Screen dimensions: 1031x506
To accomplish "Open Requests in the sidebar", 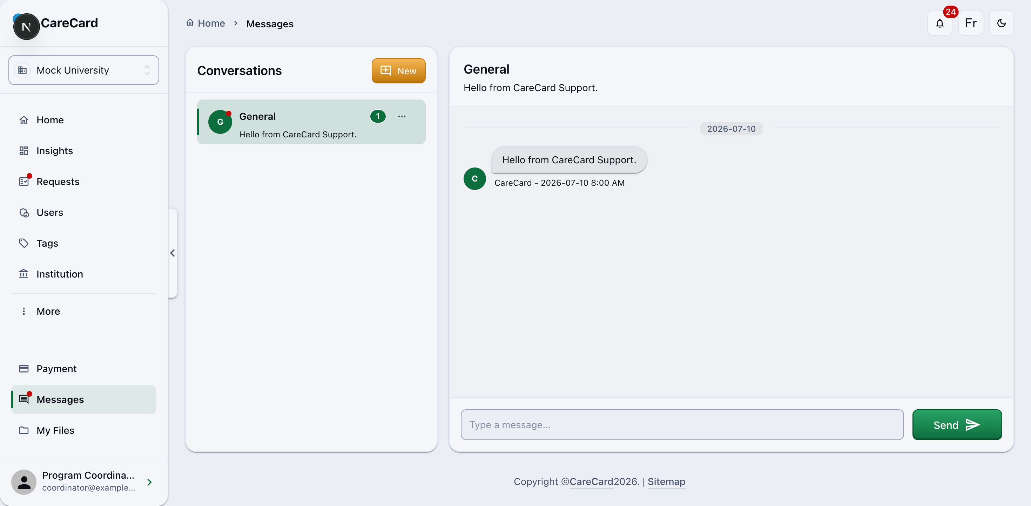I will coord(84,182).
